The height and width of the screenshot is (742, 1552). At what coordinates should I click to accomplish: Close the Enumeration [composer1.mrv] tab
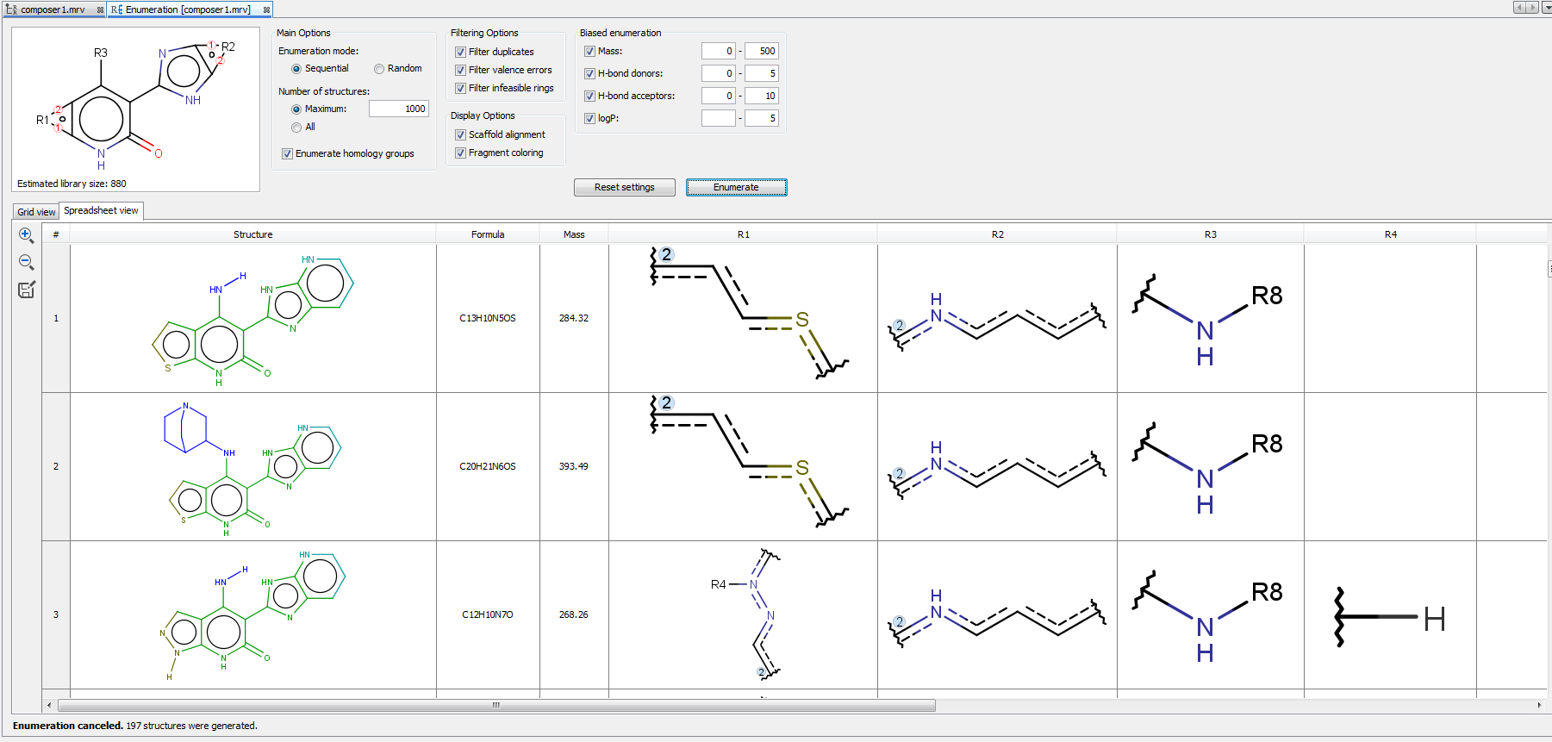[266, 9]
